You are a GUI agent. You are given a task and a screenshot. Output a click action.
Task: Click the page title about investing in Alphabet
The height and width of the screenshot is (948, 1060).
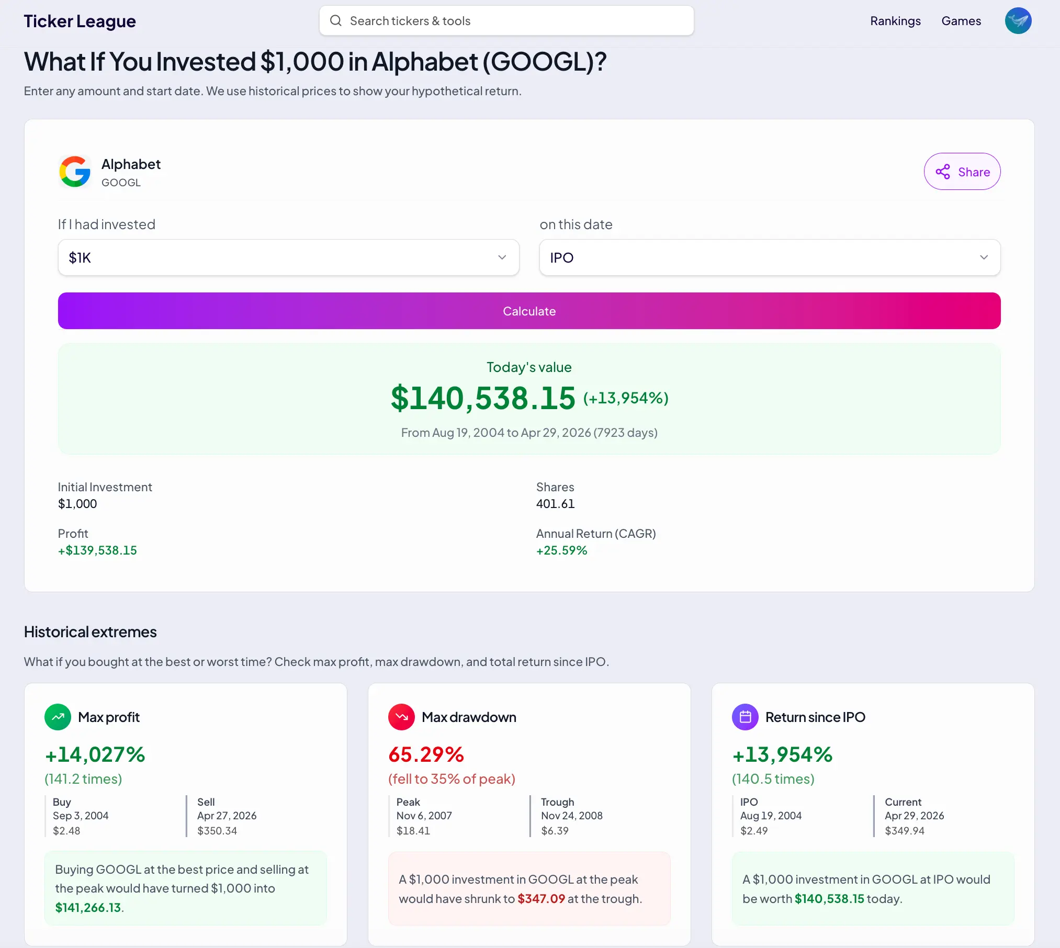pos(315,62)
